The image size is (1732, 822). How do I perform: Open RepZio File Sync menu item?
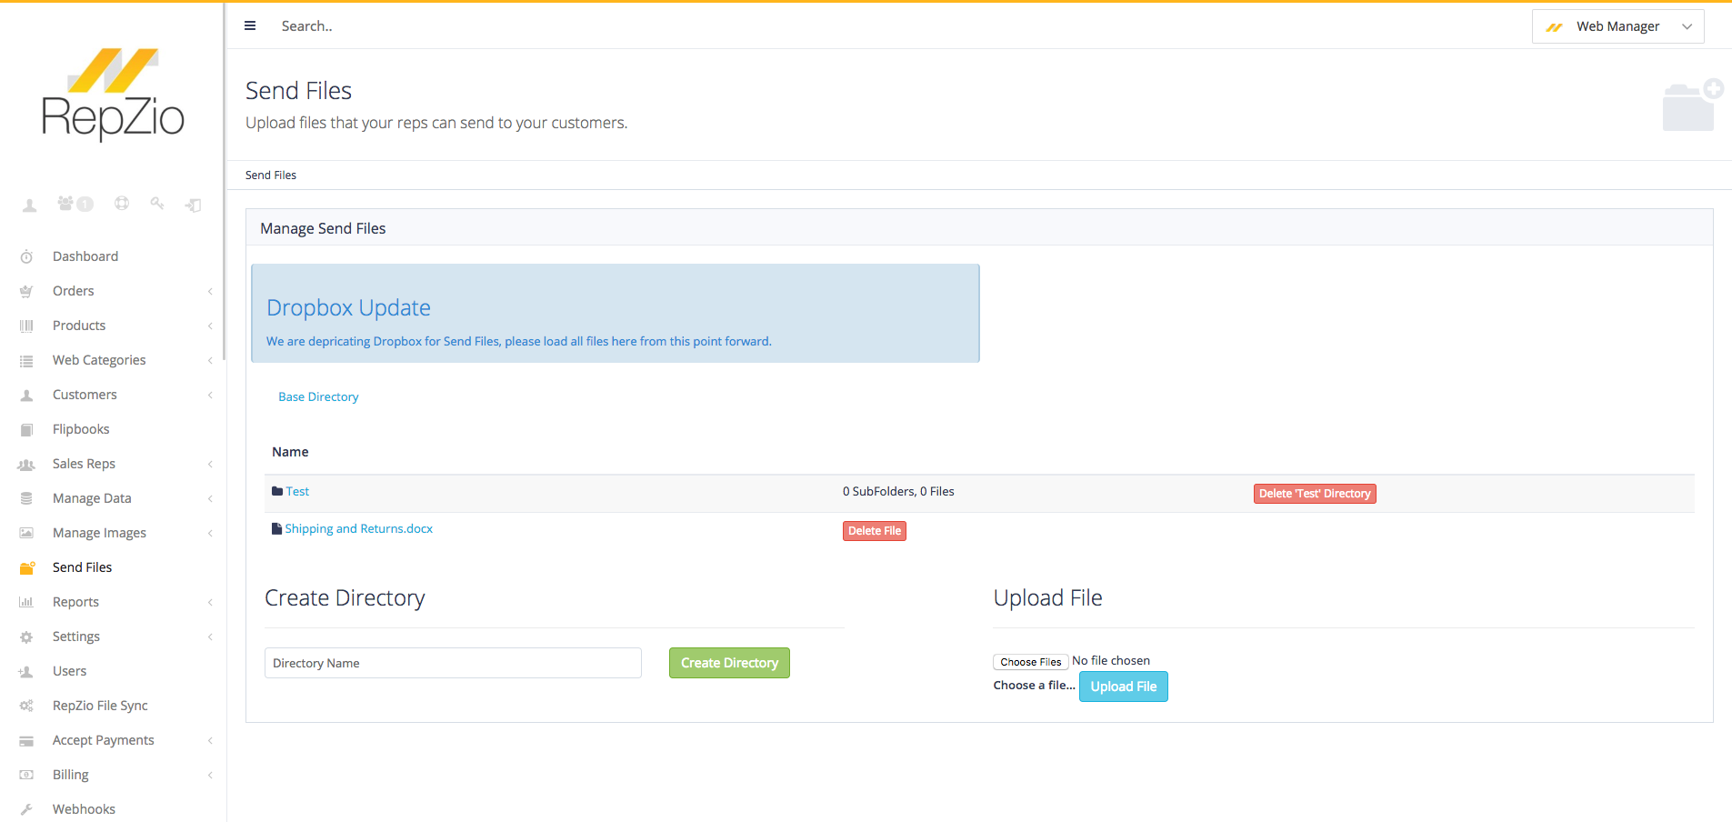pyautogui.click(x=100, y=706)
